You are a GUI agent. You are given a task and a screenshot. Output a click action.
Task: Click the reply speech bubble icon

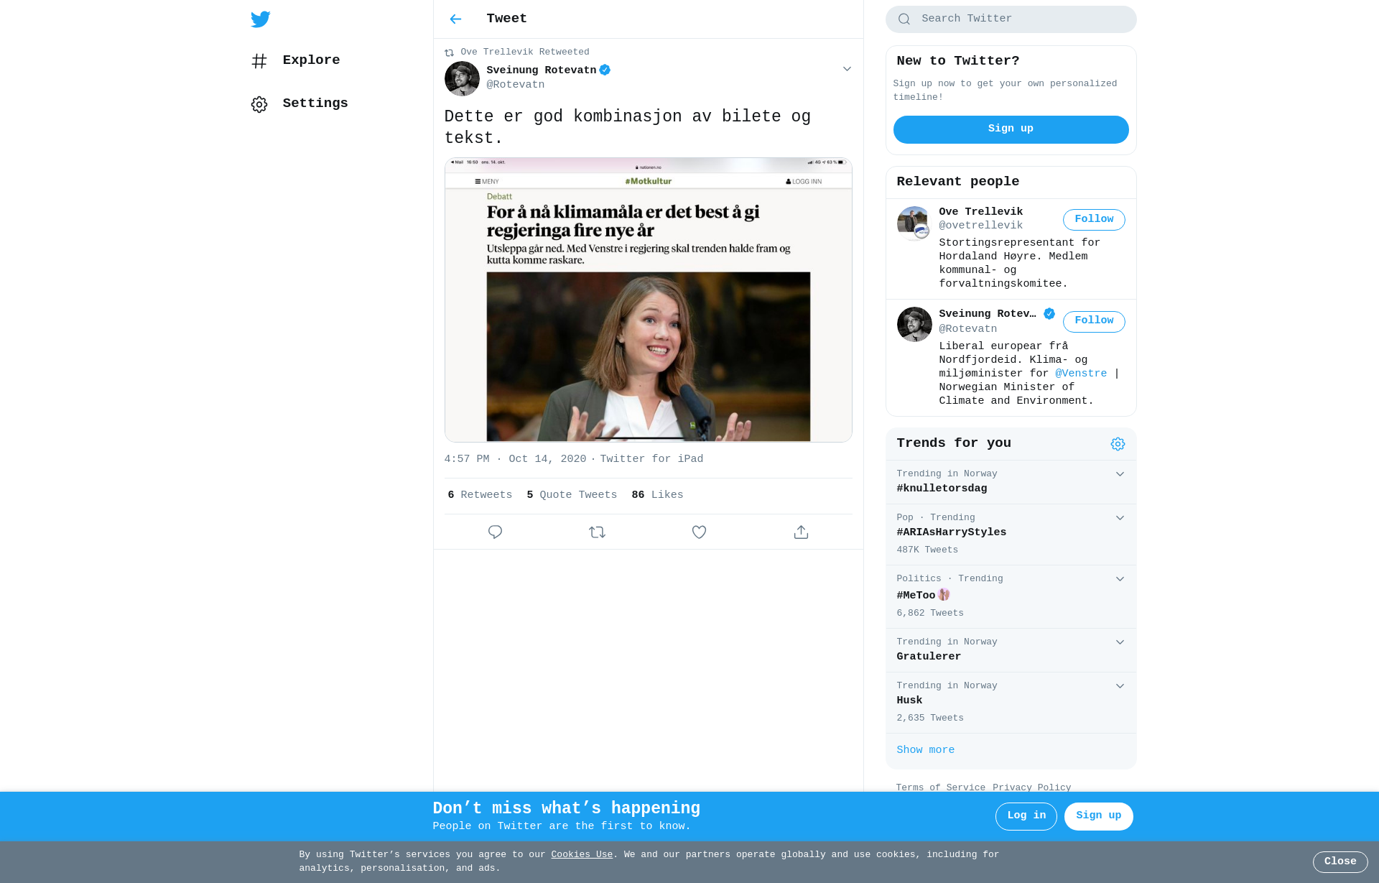click(x=495, y=532)
